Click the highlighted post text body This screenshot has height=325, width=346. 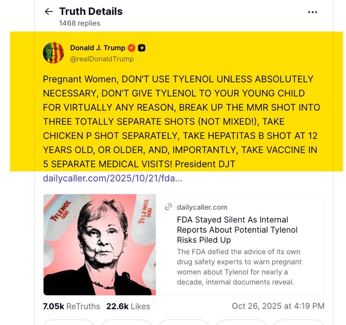click(180, 121)
